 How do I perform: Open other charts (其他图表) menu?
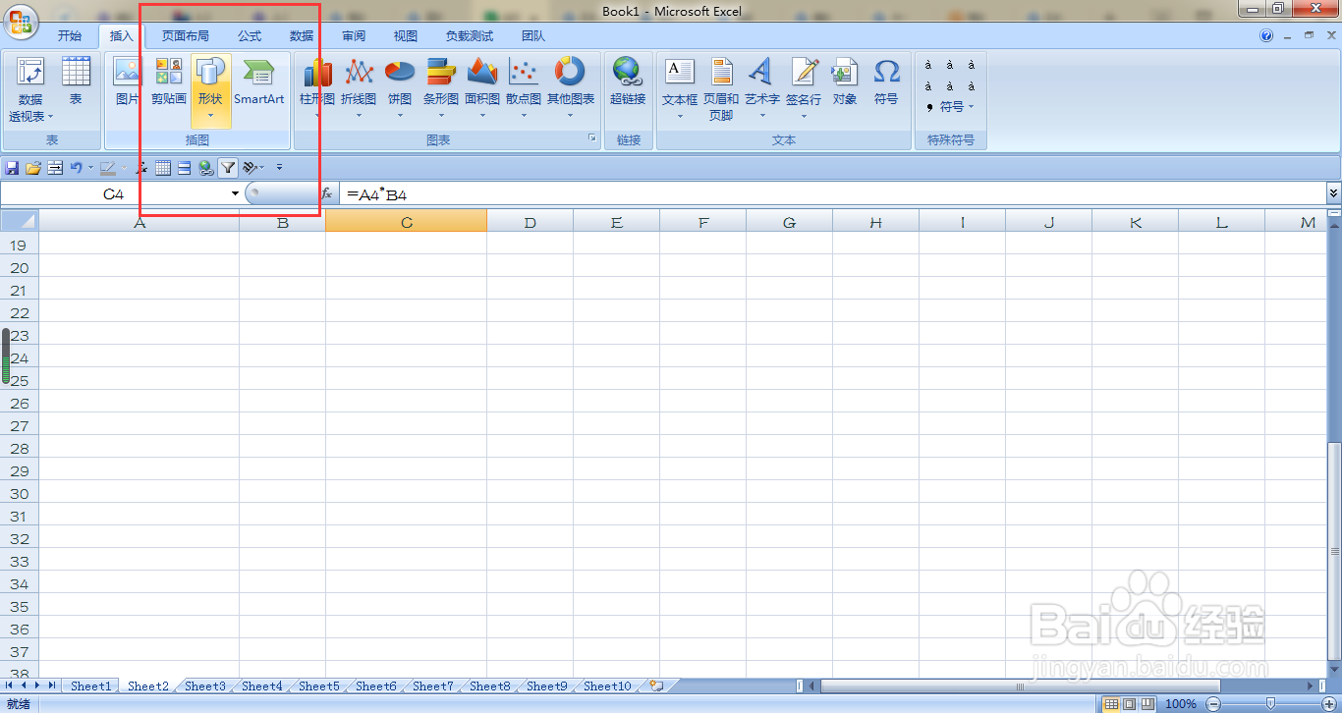click(571, 88)
